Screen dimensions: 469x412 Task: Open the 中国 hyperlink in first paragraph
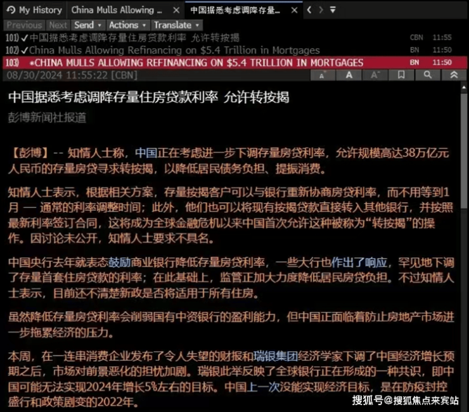[x=146, y=153]
